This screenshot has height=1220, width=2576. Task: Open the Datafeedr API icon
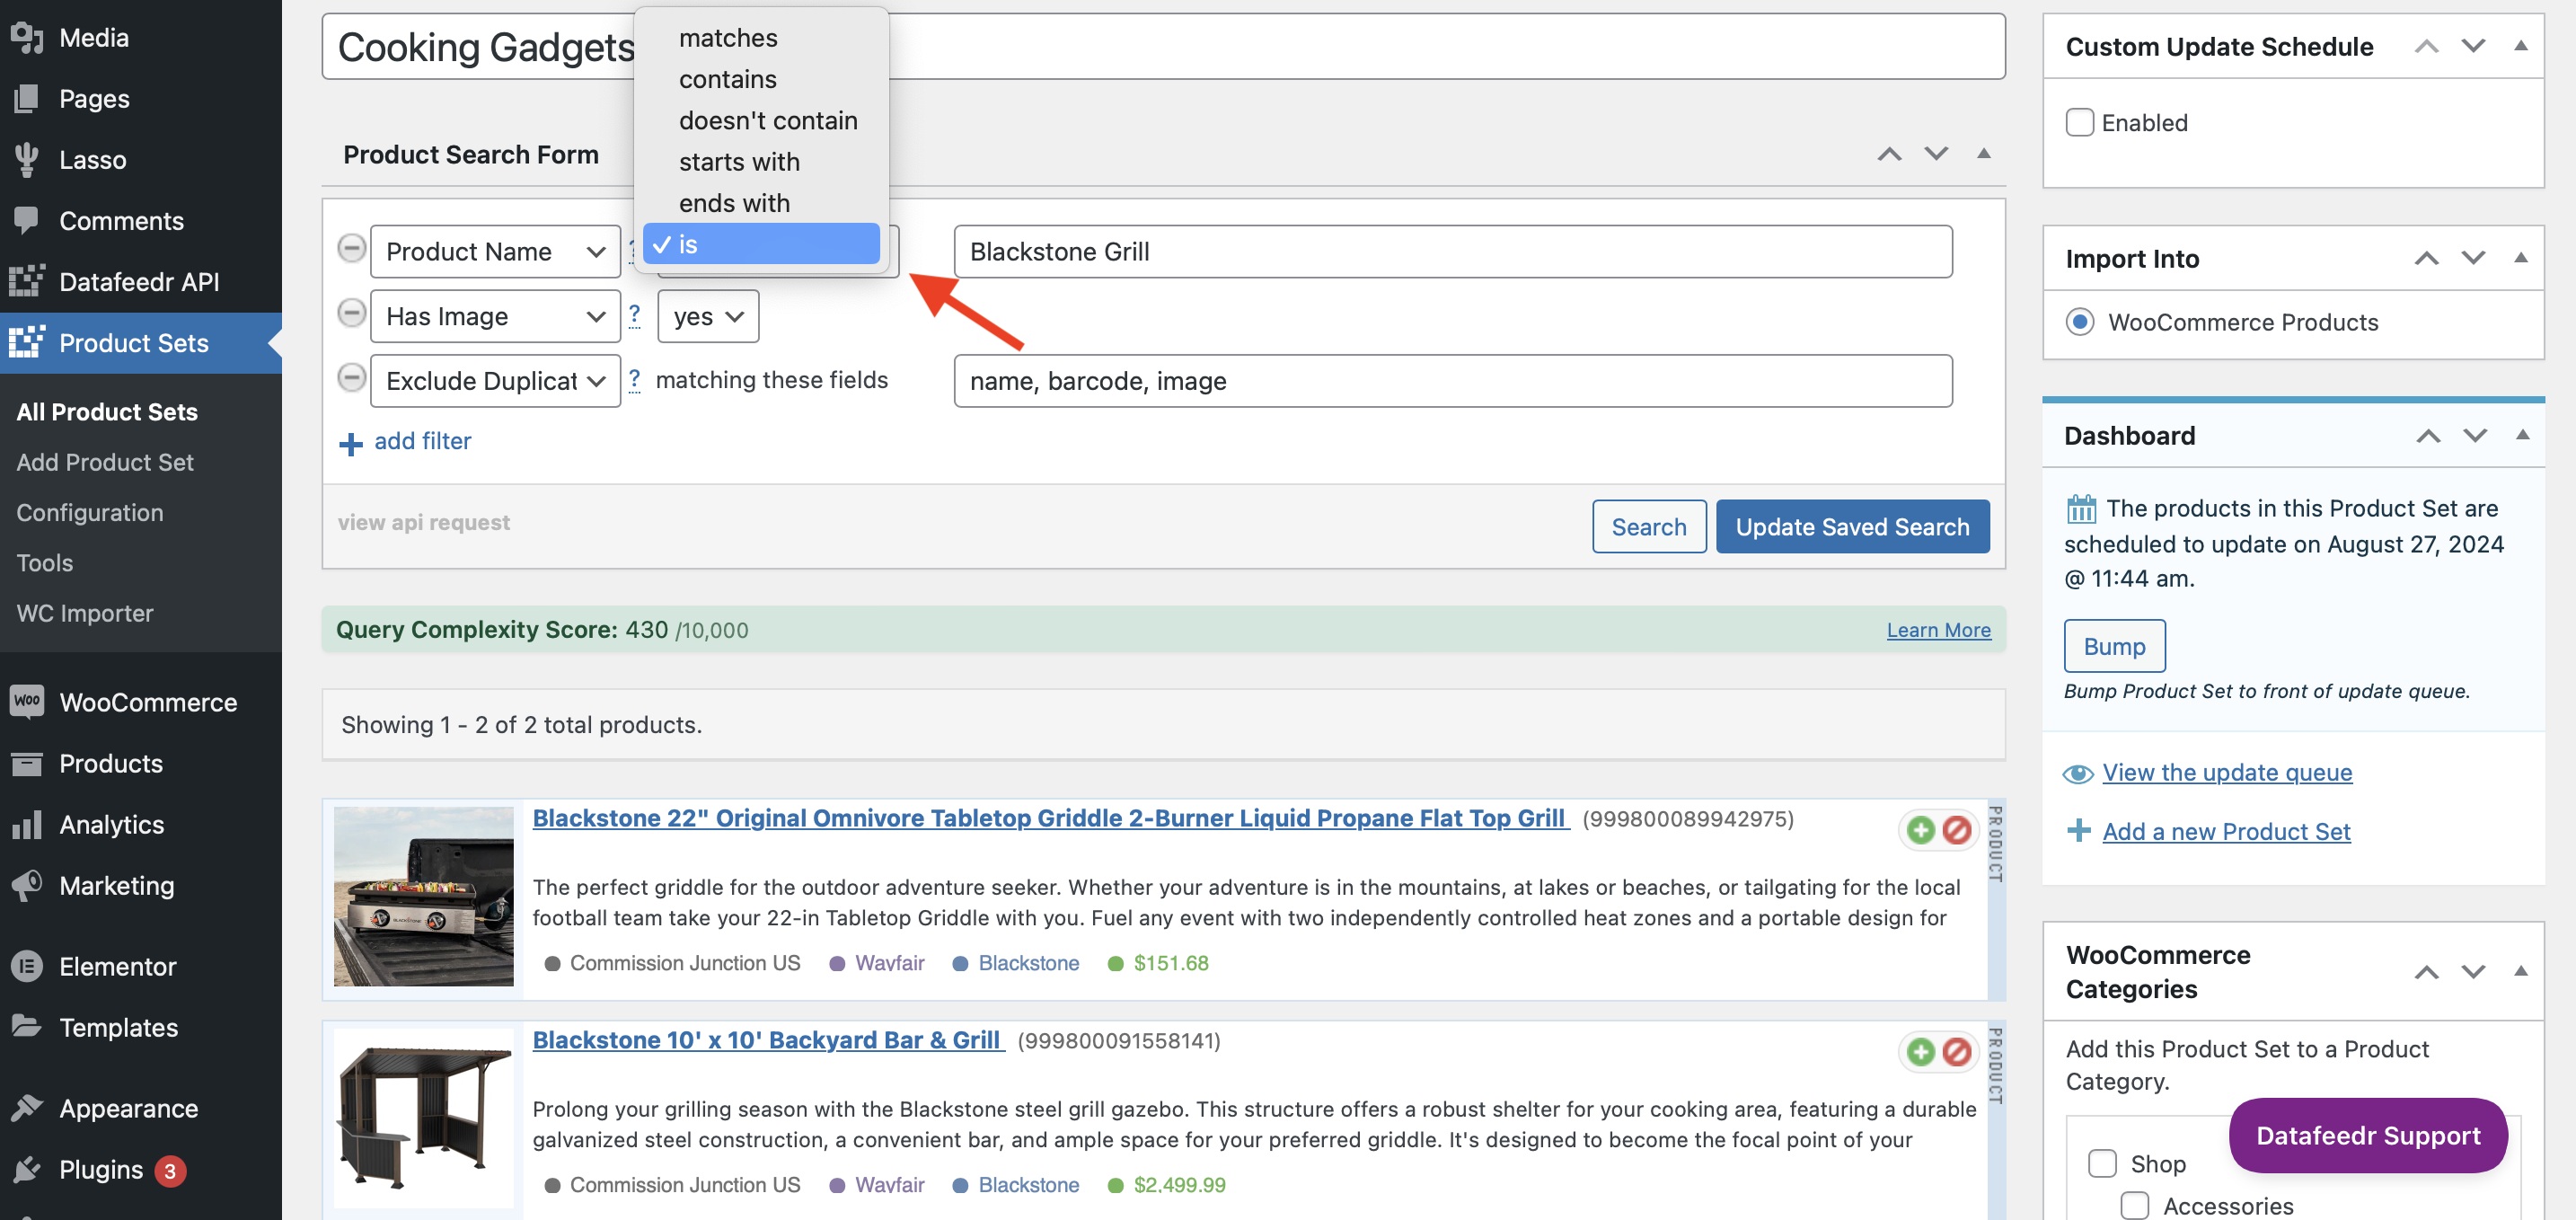click(27, 282)
